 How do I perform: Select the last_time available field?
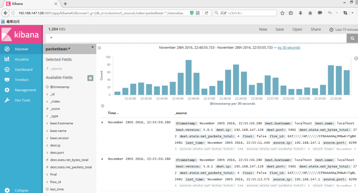coord(57,189)
